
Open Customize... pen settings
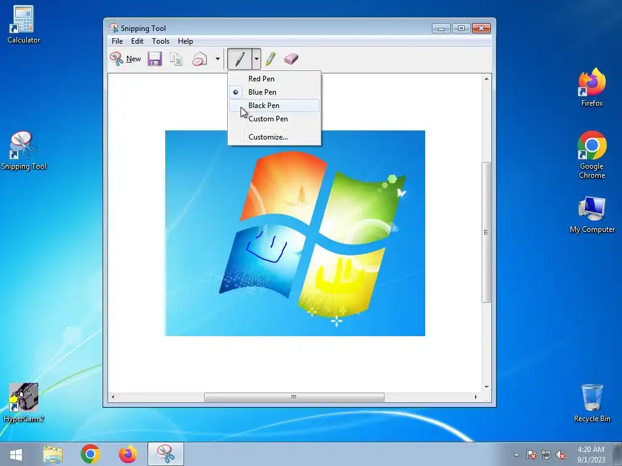coord(274,137)
